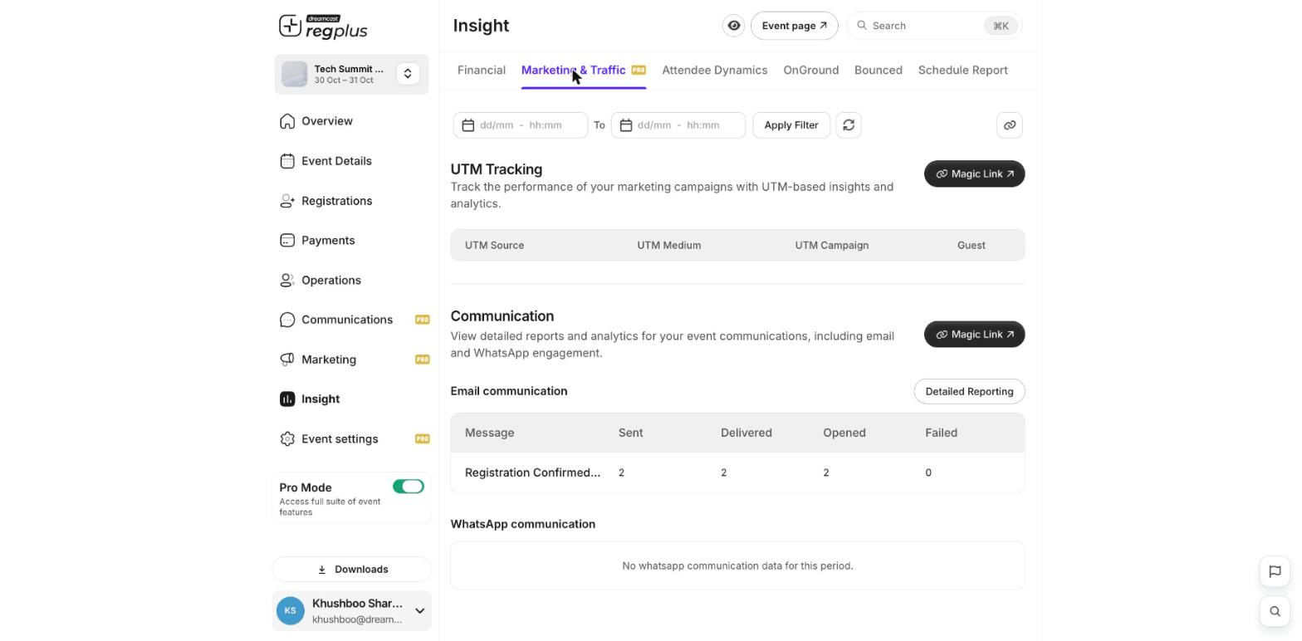Click the start date-time field

point(521,125)
